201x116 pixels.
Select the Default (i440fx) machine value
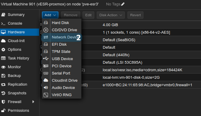coord(116,55)
